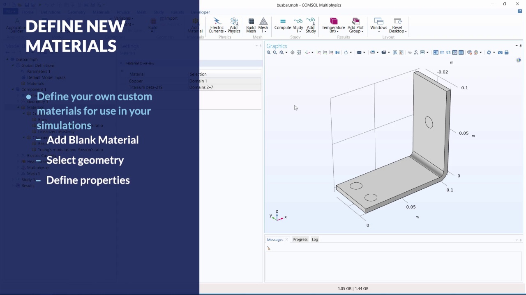
Task: Switch to XZ view
Action: [x=331, y=52]
